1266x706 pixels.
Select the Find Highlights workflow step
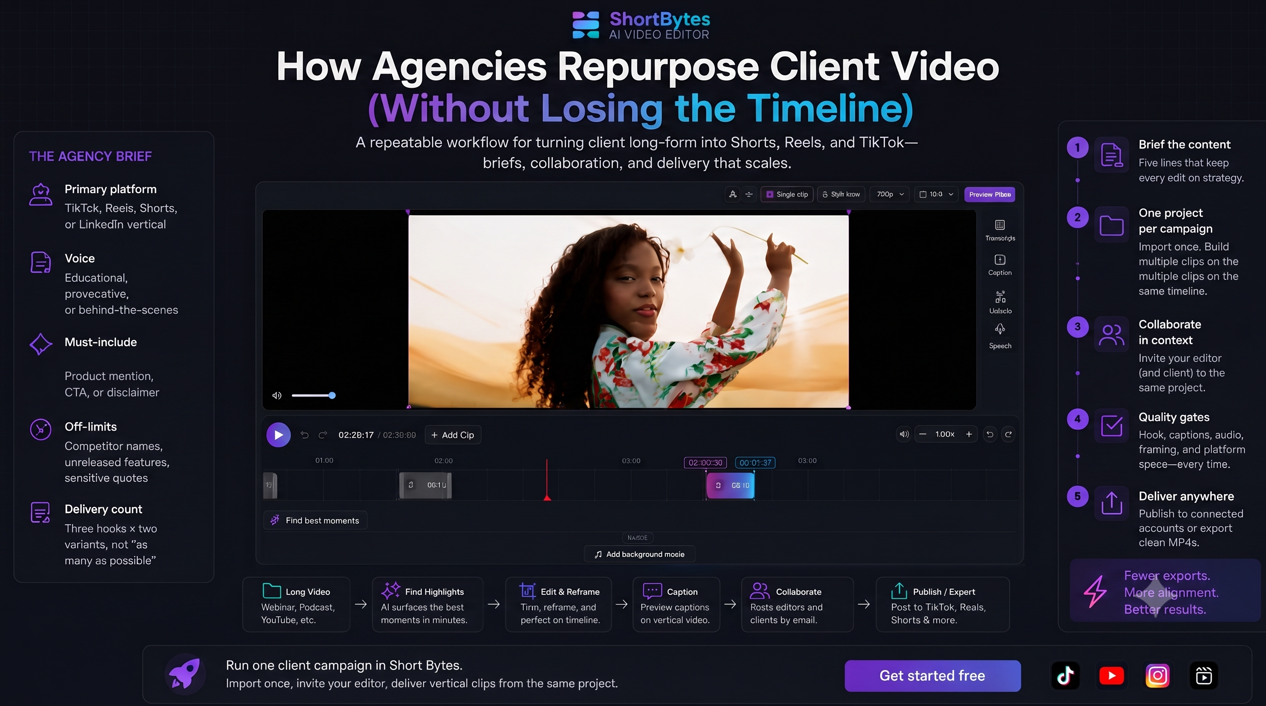pos(427,604)
